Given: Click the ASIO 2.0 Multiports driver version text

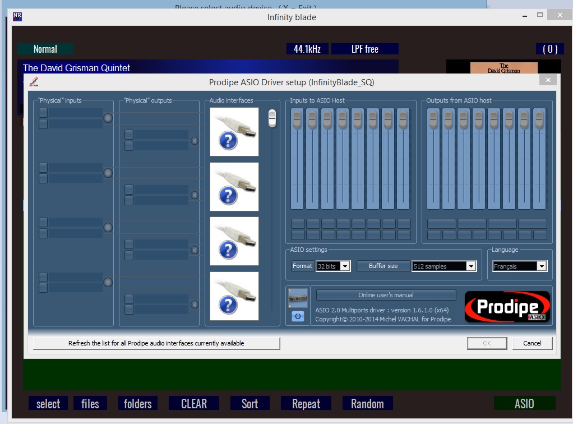Looking at the screenshot, I should tap(382, 310).
